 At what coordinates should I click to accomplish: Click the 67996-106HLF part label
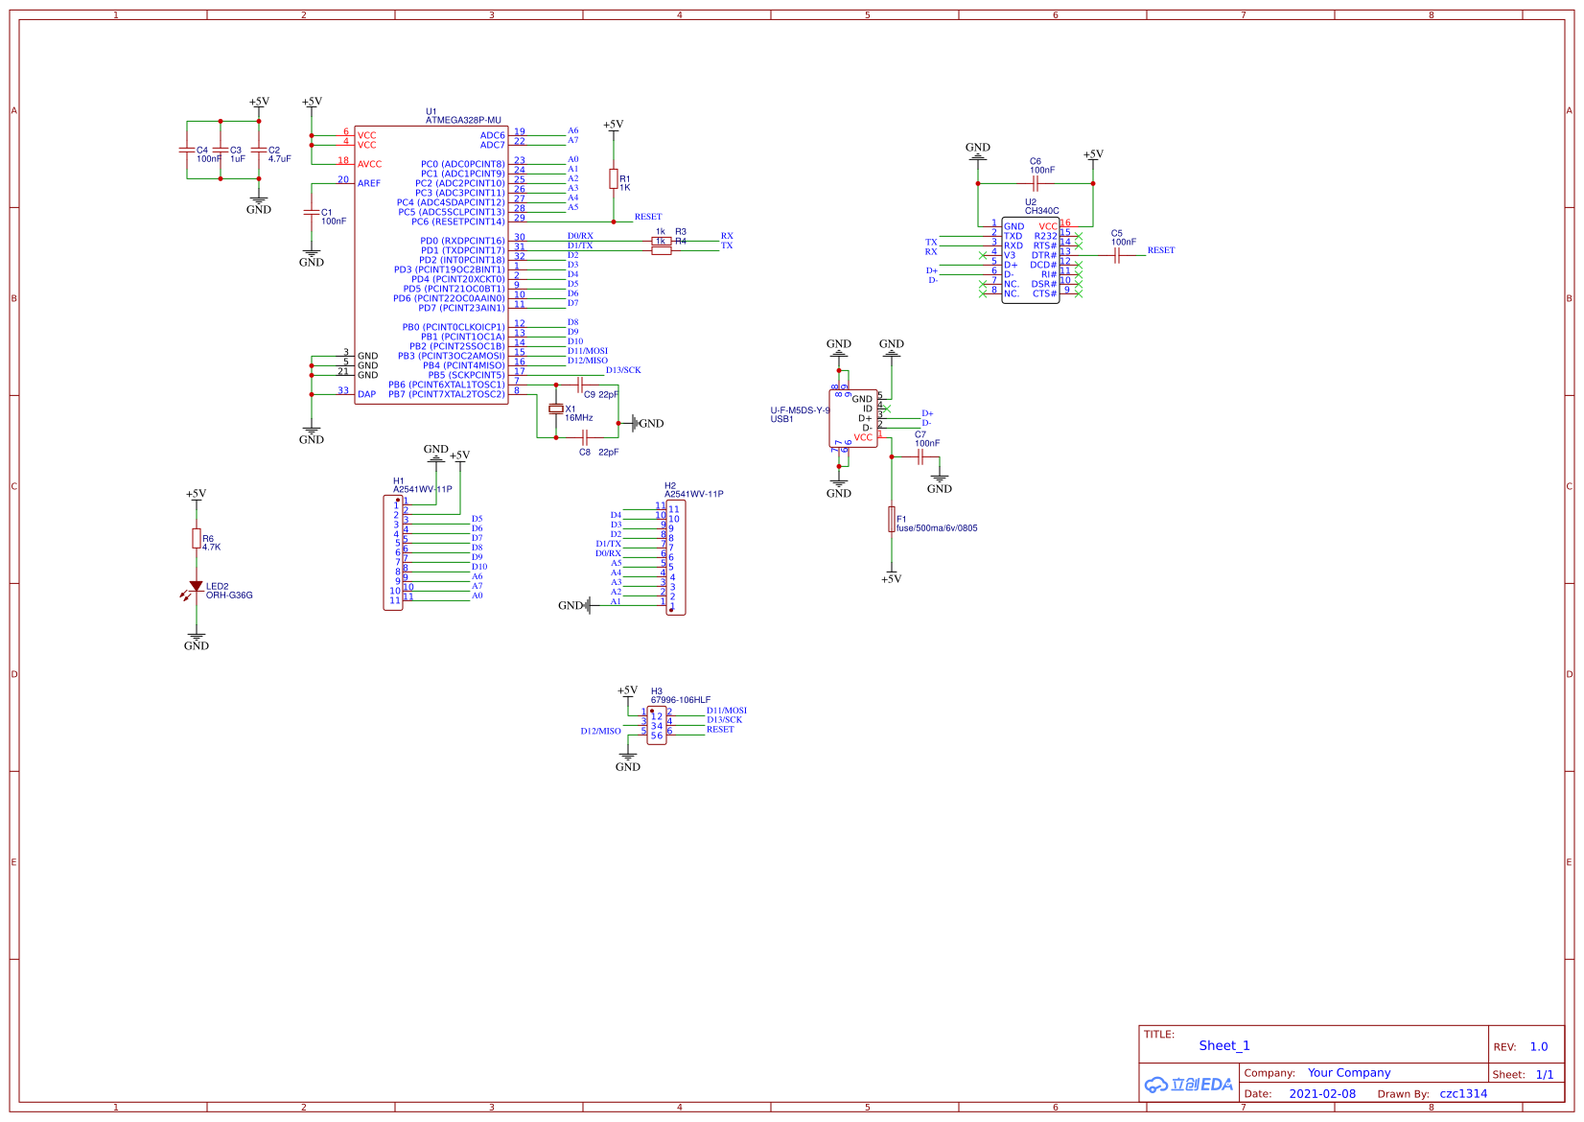point(681,701)
